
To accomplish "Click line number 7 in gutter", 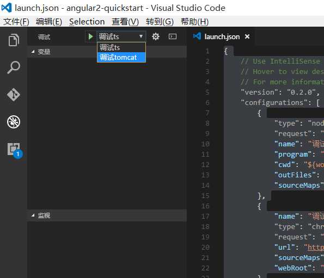I will (x=207, y=113).
